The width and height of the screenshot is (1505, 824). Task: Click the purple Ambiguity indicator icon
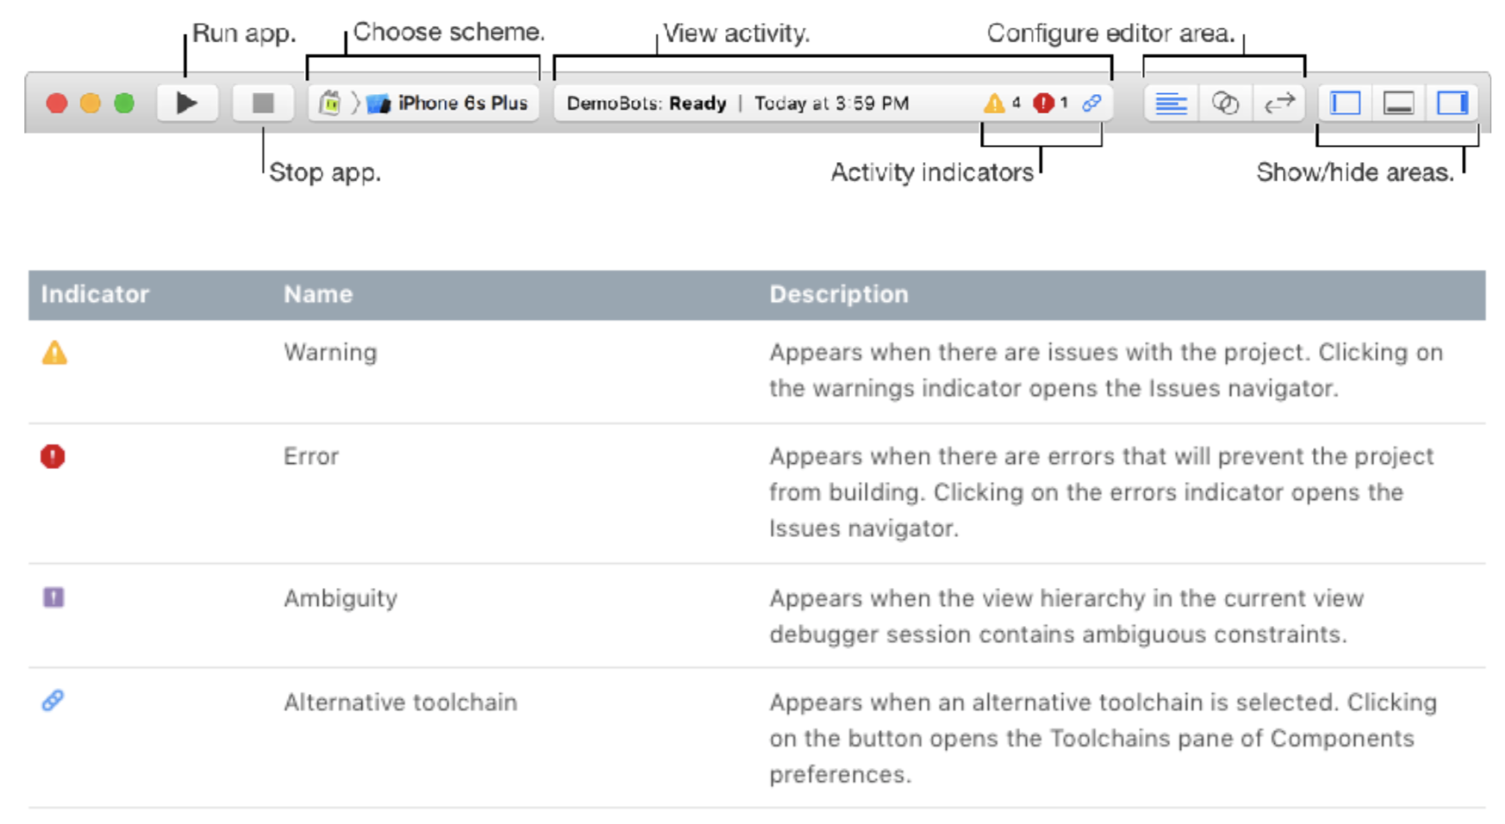click(53, 597)
